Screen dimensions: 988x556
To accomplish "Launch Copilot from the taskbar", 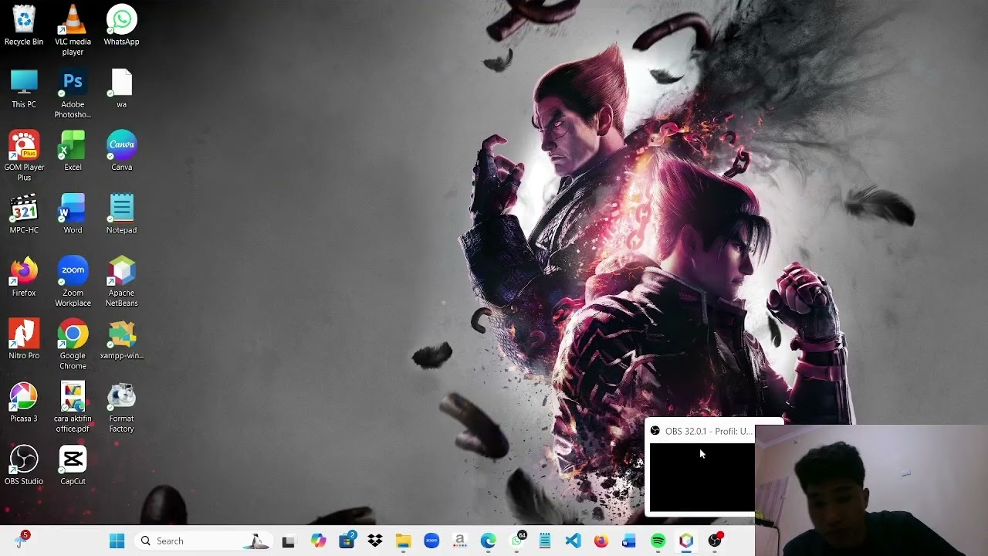I will pos(318,541).
